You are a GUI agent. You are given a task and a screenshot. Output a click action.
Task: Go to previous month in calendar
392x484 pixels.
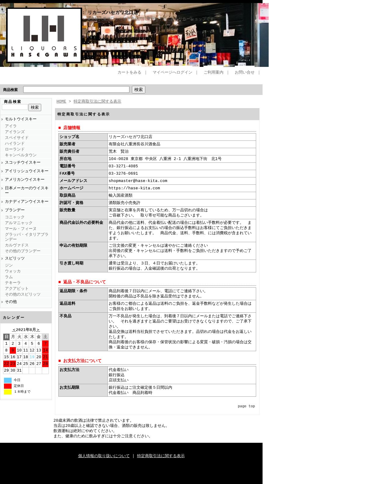pos(14,330)
